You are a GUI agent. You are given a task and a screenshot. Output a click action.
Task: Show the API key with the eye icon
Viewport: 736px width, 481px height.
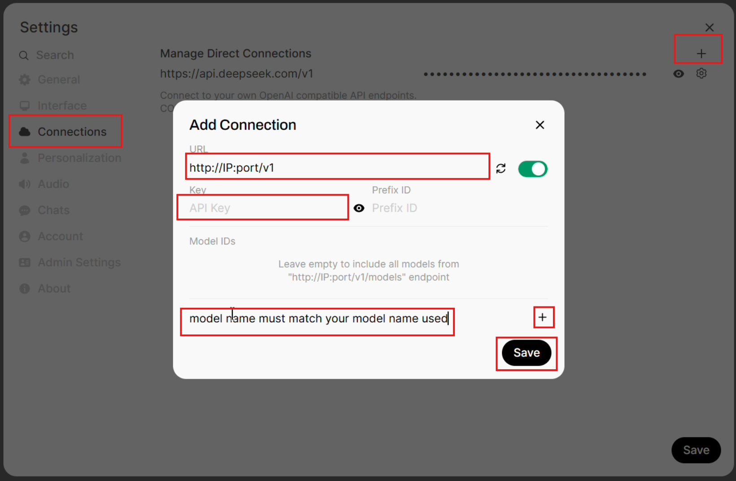point(359,208)
